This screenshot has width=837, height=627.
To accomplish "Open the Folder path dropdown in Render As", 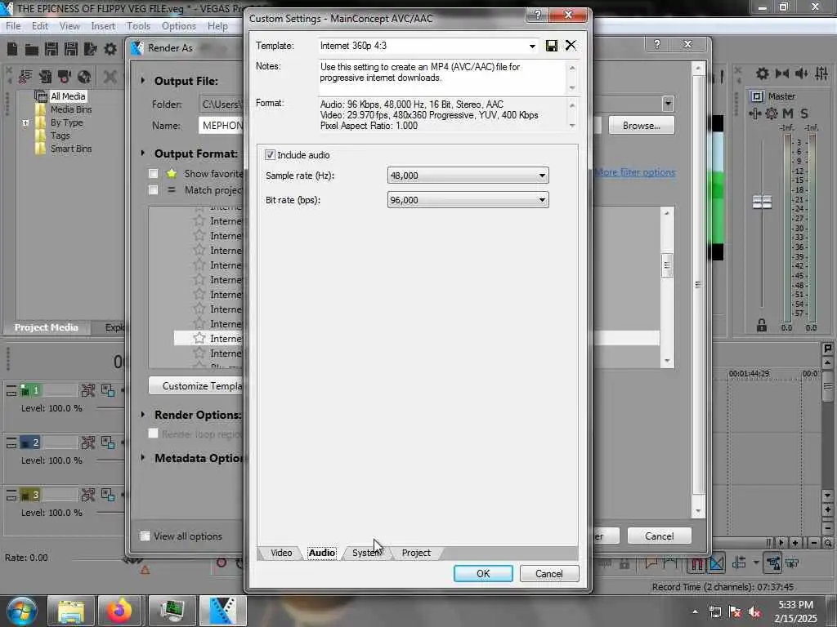I will coord(668,104).
